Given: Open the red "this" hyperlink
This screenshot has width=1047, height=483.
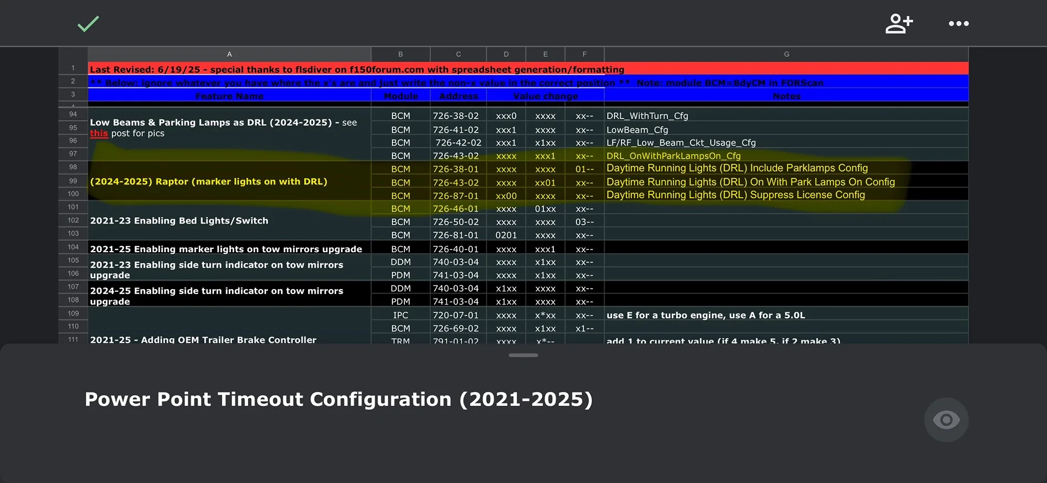Looking at the screenshot, I should [99, 133].
